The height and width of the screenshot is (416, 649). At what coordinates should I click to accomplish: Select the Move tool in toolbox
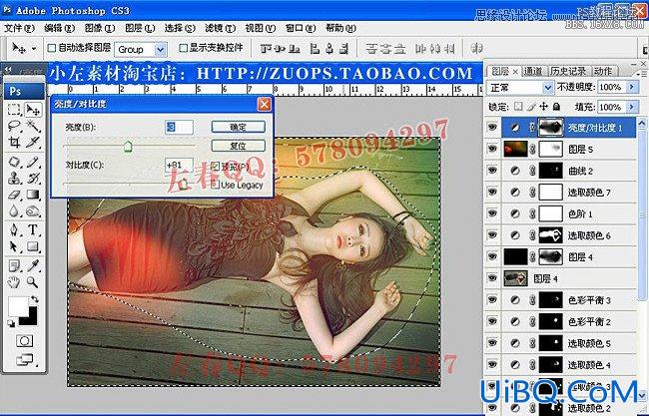(33, 110)
